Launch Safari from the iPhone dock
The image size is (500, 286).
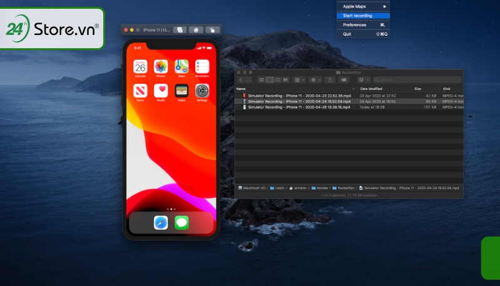tap(161, 223)
